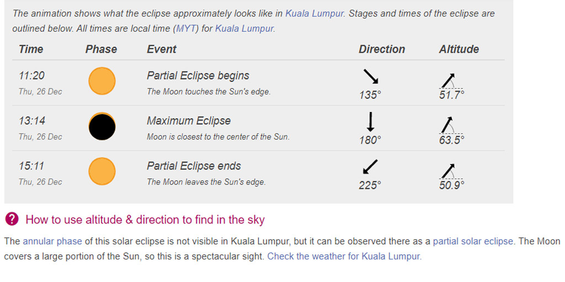Click the Time column header
This screenshot has height=282, width=565.
(31, 49)
